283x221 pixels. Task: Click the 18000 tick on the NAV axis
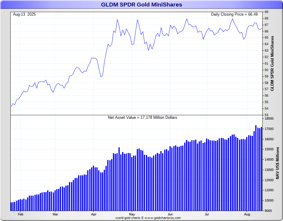(269, 119)
